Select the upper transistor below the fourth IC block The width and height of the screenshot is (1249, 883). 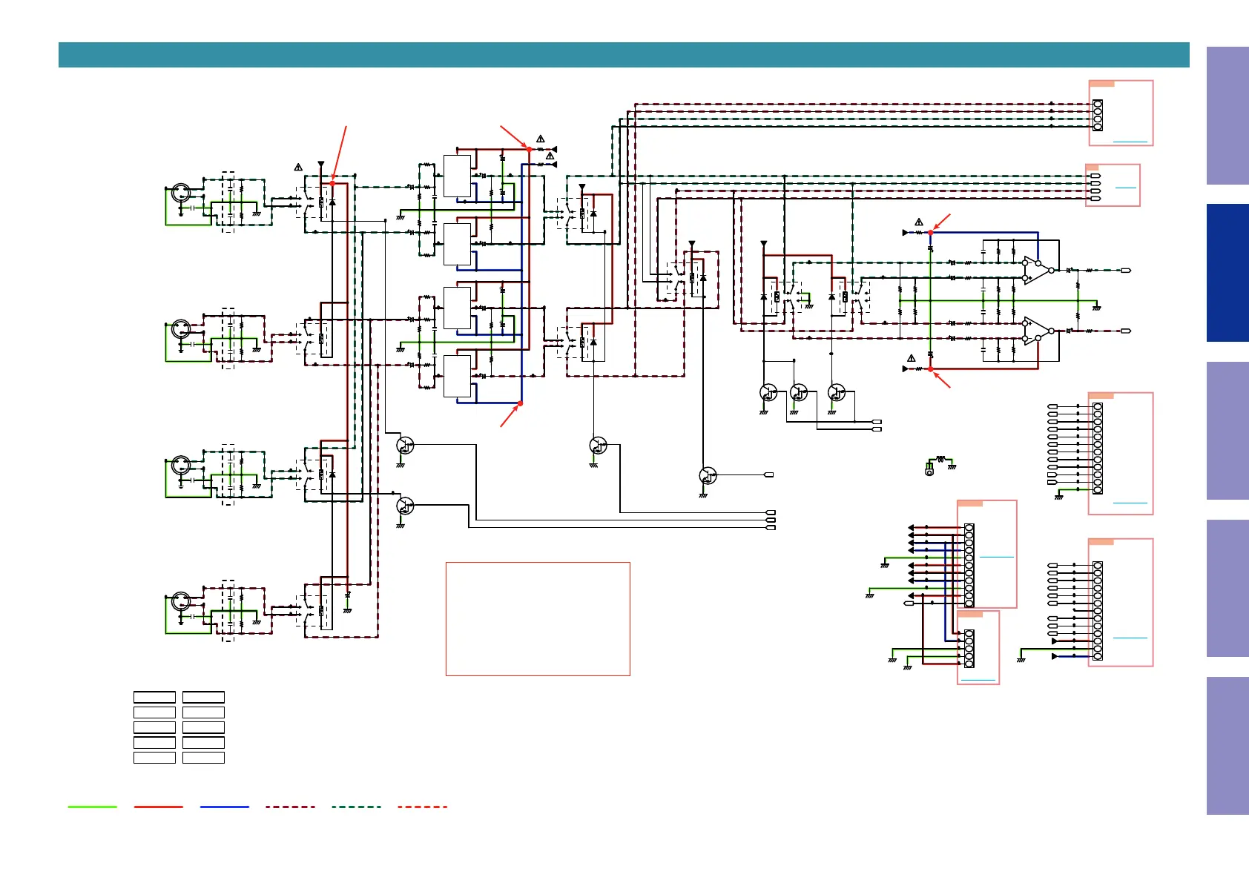pyautogui.click(x=405, y=446)
